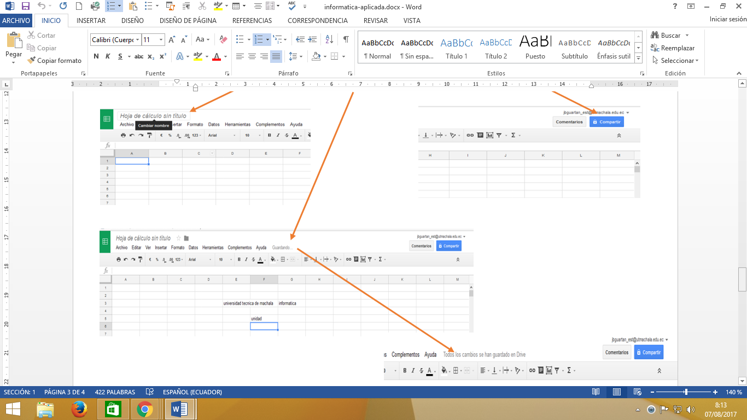Apply strikethrough to the text
The width and height of the screenshot is (747, 420).
tap(139, 56)
